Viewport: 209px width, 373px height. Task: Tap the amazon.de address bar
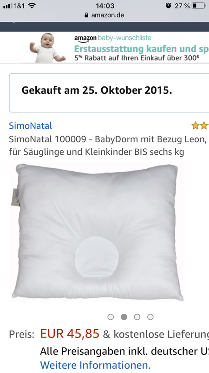pos(104,15)
